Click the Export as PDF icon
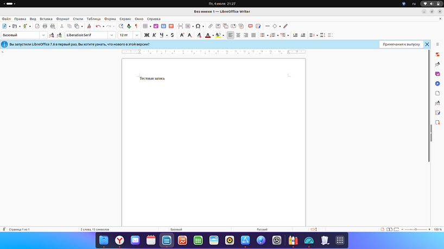The width and height of the screenshot is (444, 249). point(37,26)
